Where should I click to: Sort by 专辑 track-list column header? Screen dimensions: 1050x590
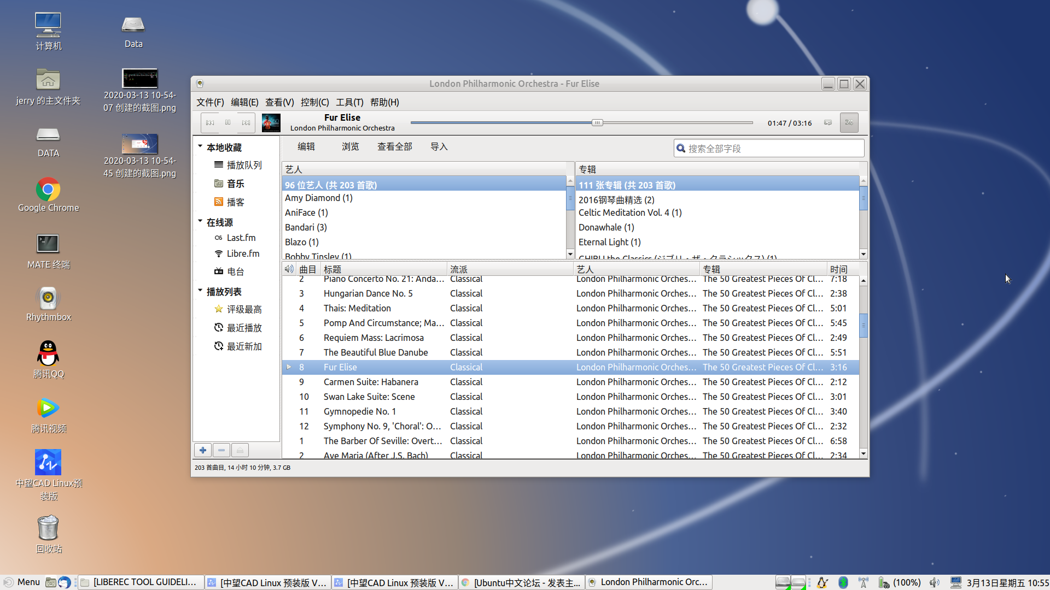click(x=763, y=269)
